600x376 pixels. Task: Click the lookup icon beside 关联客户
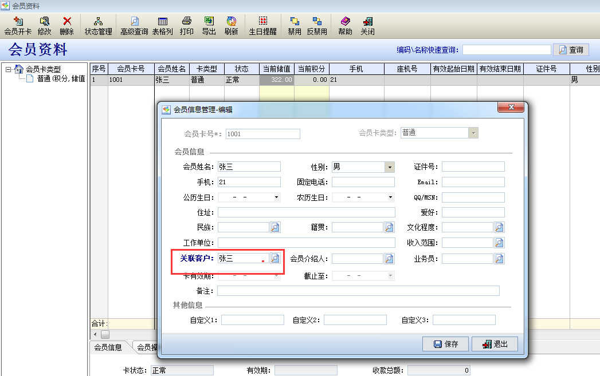point(275,258)
